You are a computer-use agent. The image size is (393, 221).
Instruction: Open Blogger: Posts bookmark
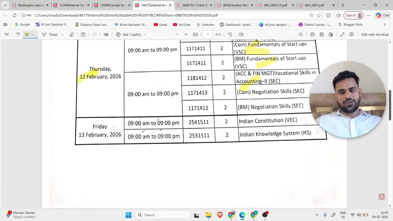[x=350, y=25]
